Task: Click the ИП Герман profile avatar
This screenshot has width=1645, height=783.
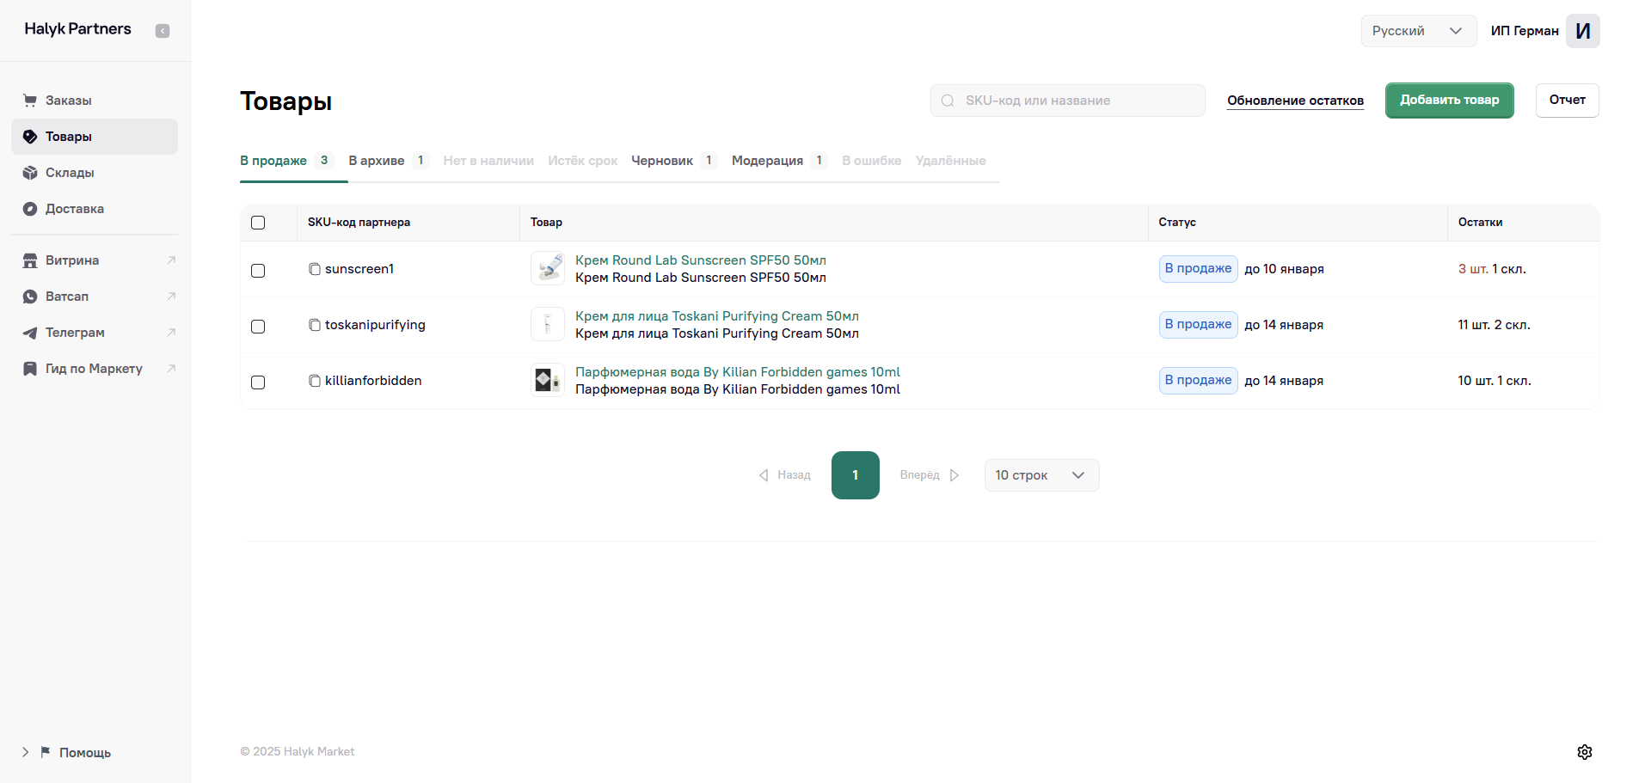Action: pyautogui.click(x=1582, y=31)
